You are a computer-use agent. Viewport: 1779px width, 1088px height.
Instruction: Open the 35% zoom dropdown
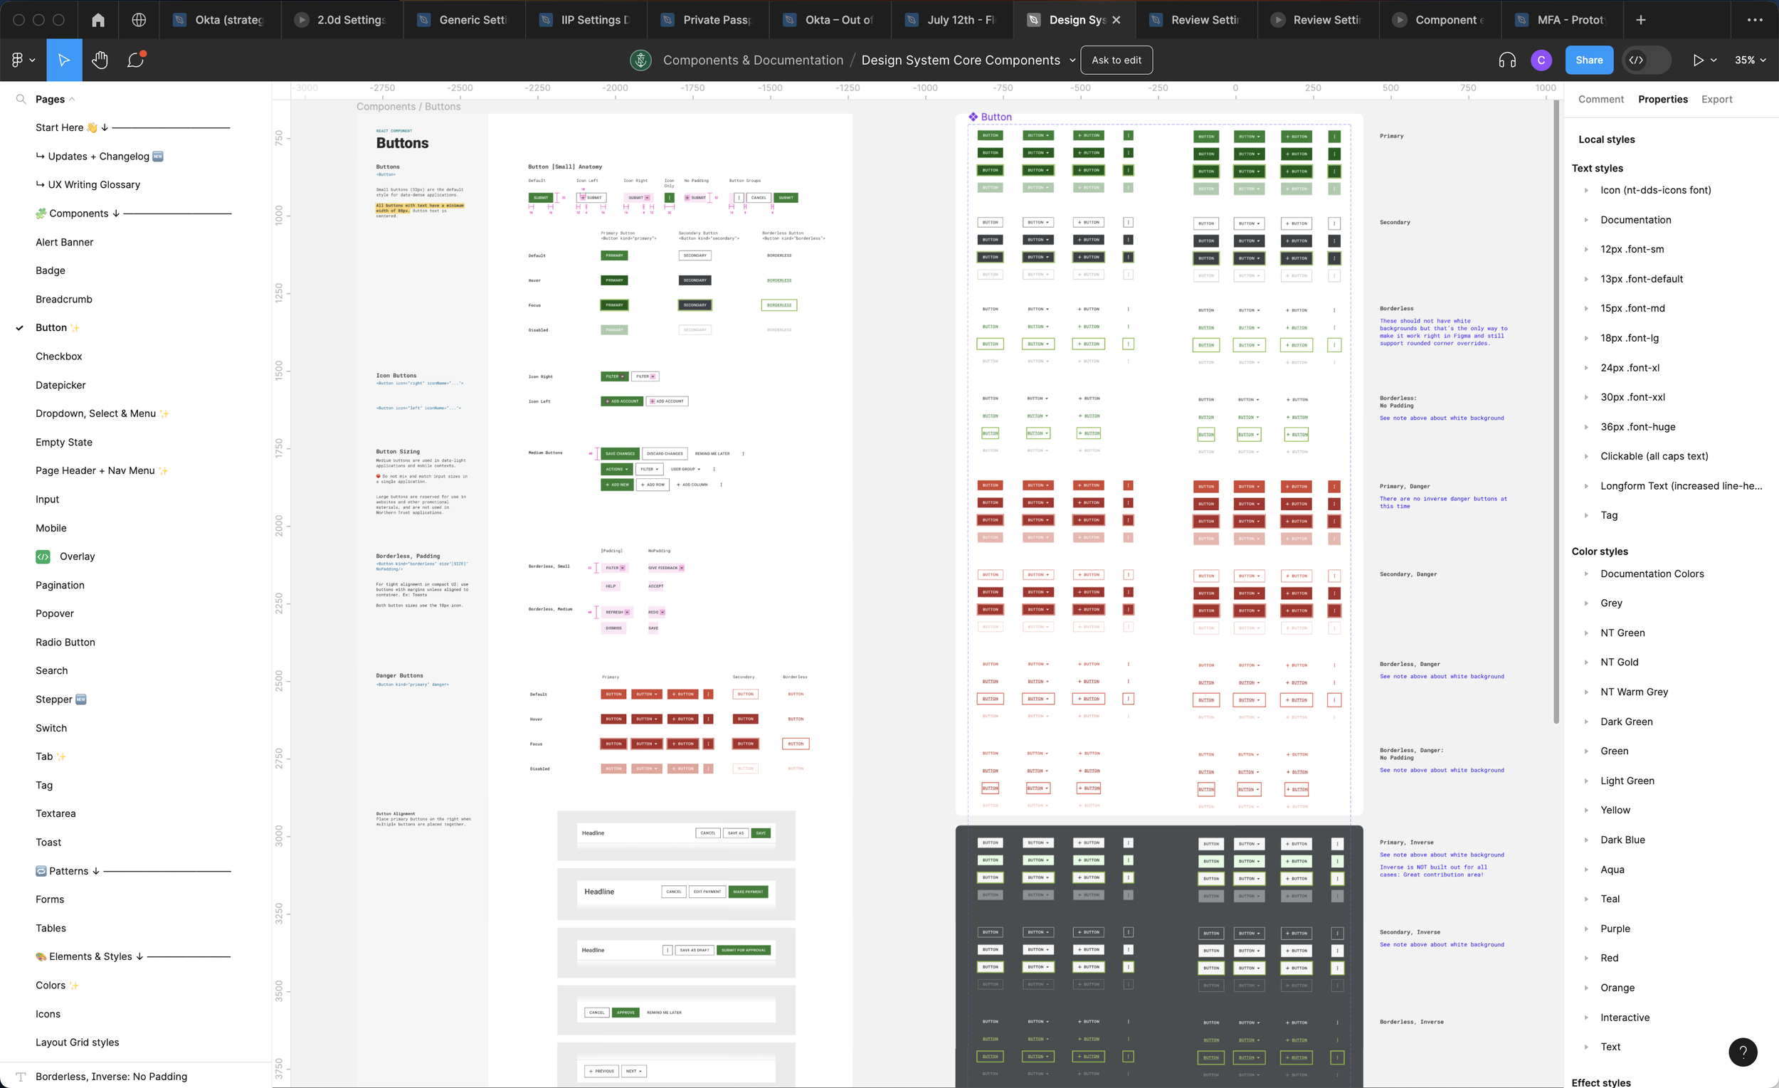1749,60
